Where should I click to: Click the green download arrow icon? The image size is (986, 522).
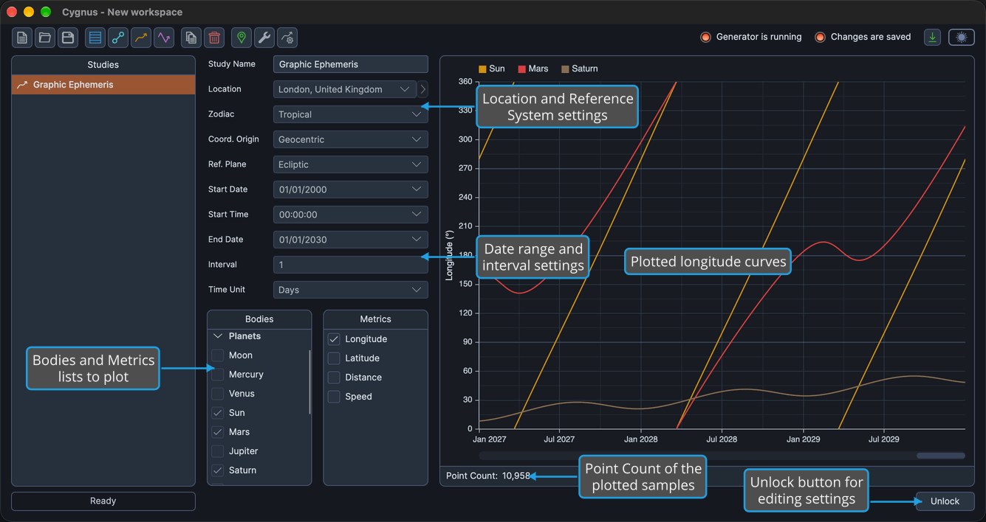933,37
